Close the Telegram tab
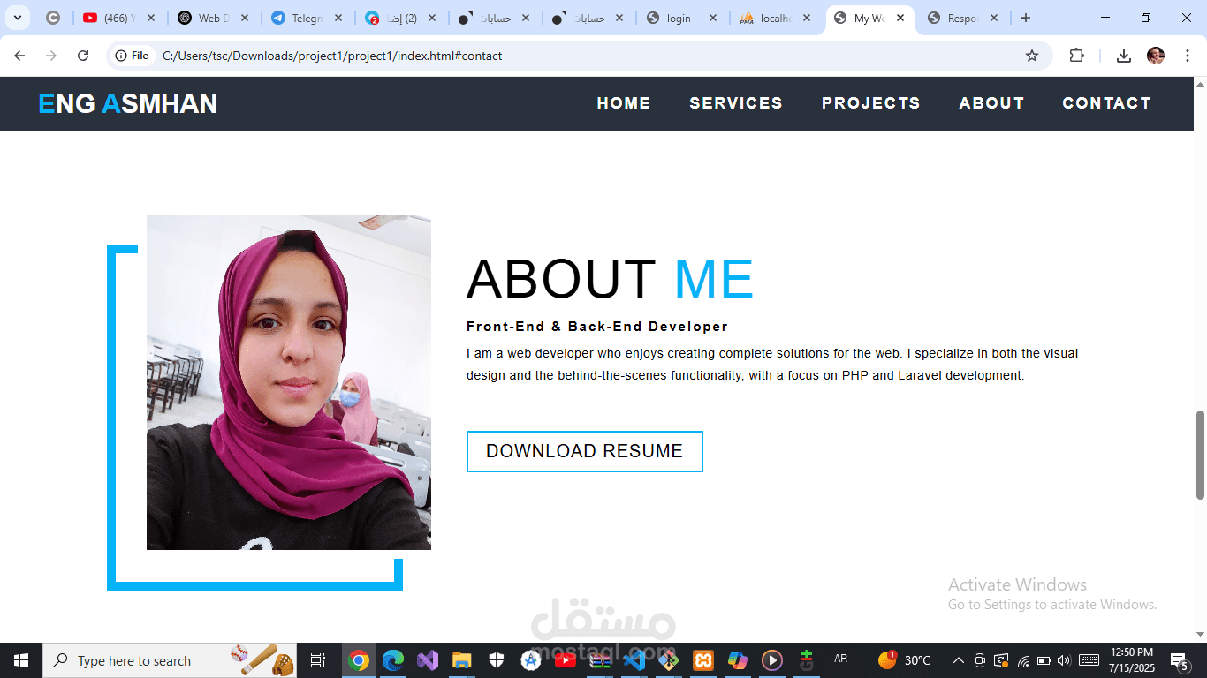This screenshot has width=1207, height=678. [338, 18]
